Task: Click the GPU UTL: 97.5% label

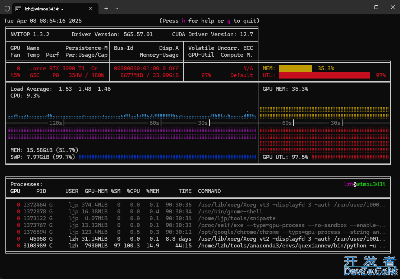Action: 285,157
